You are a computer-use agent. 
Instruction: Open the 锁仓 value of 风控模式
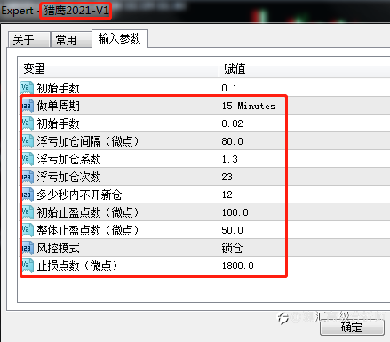click(x=232, y=248)
